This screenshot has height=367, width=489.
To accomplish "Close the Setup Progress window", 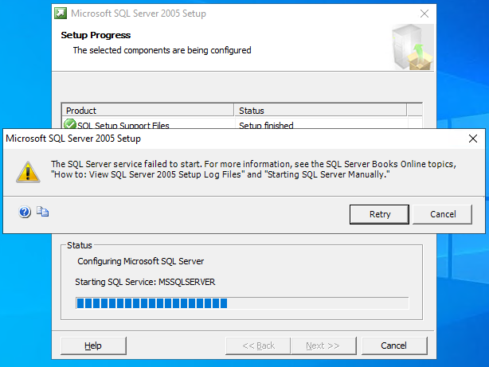I will pyautogui.click(x=424, y=14).
